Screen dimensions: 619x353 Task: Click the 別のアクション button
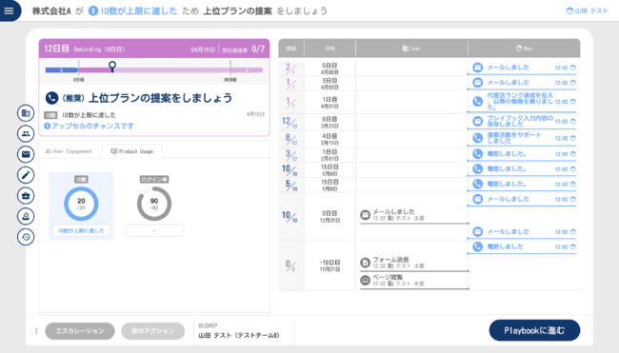click(152, 331)
